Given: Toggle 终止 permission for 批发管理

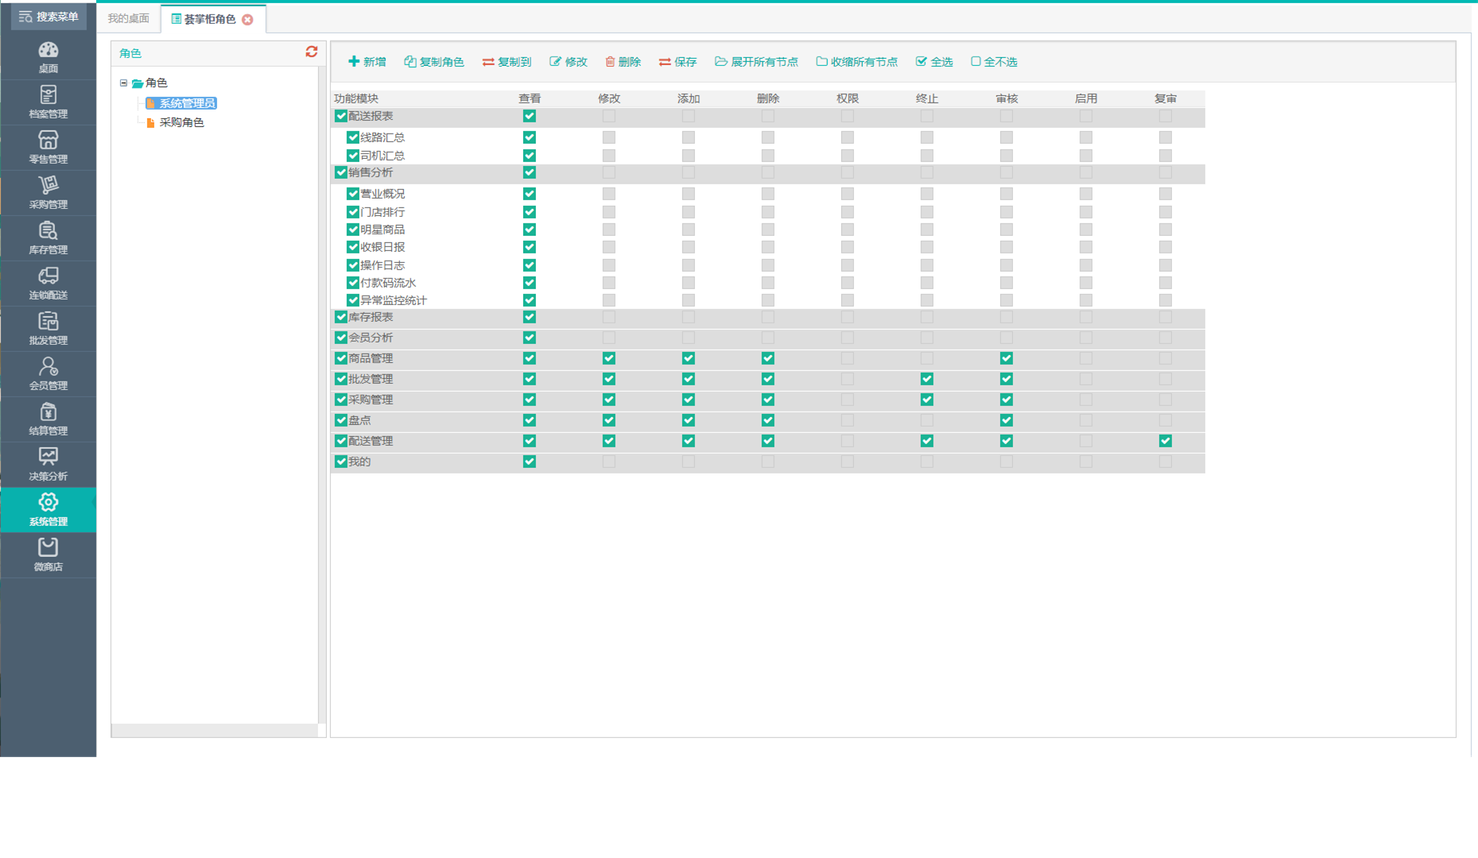Looking at the screenshot, I should 927,379.
